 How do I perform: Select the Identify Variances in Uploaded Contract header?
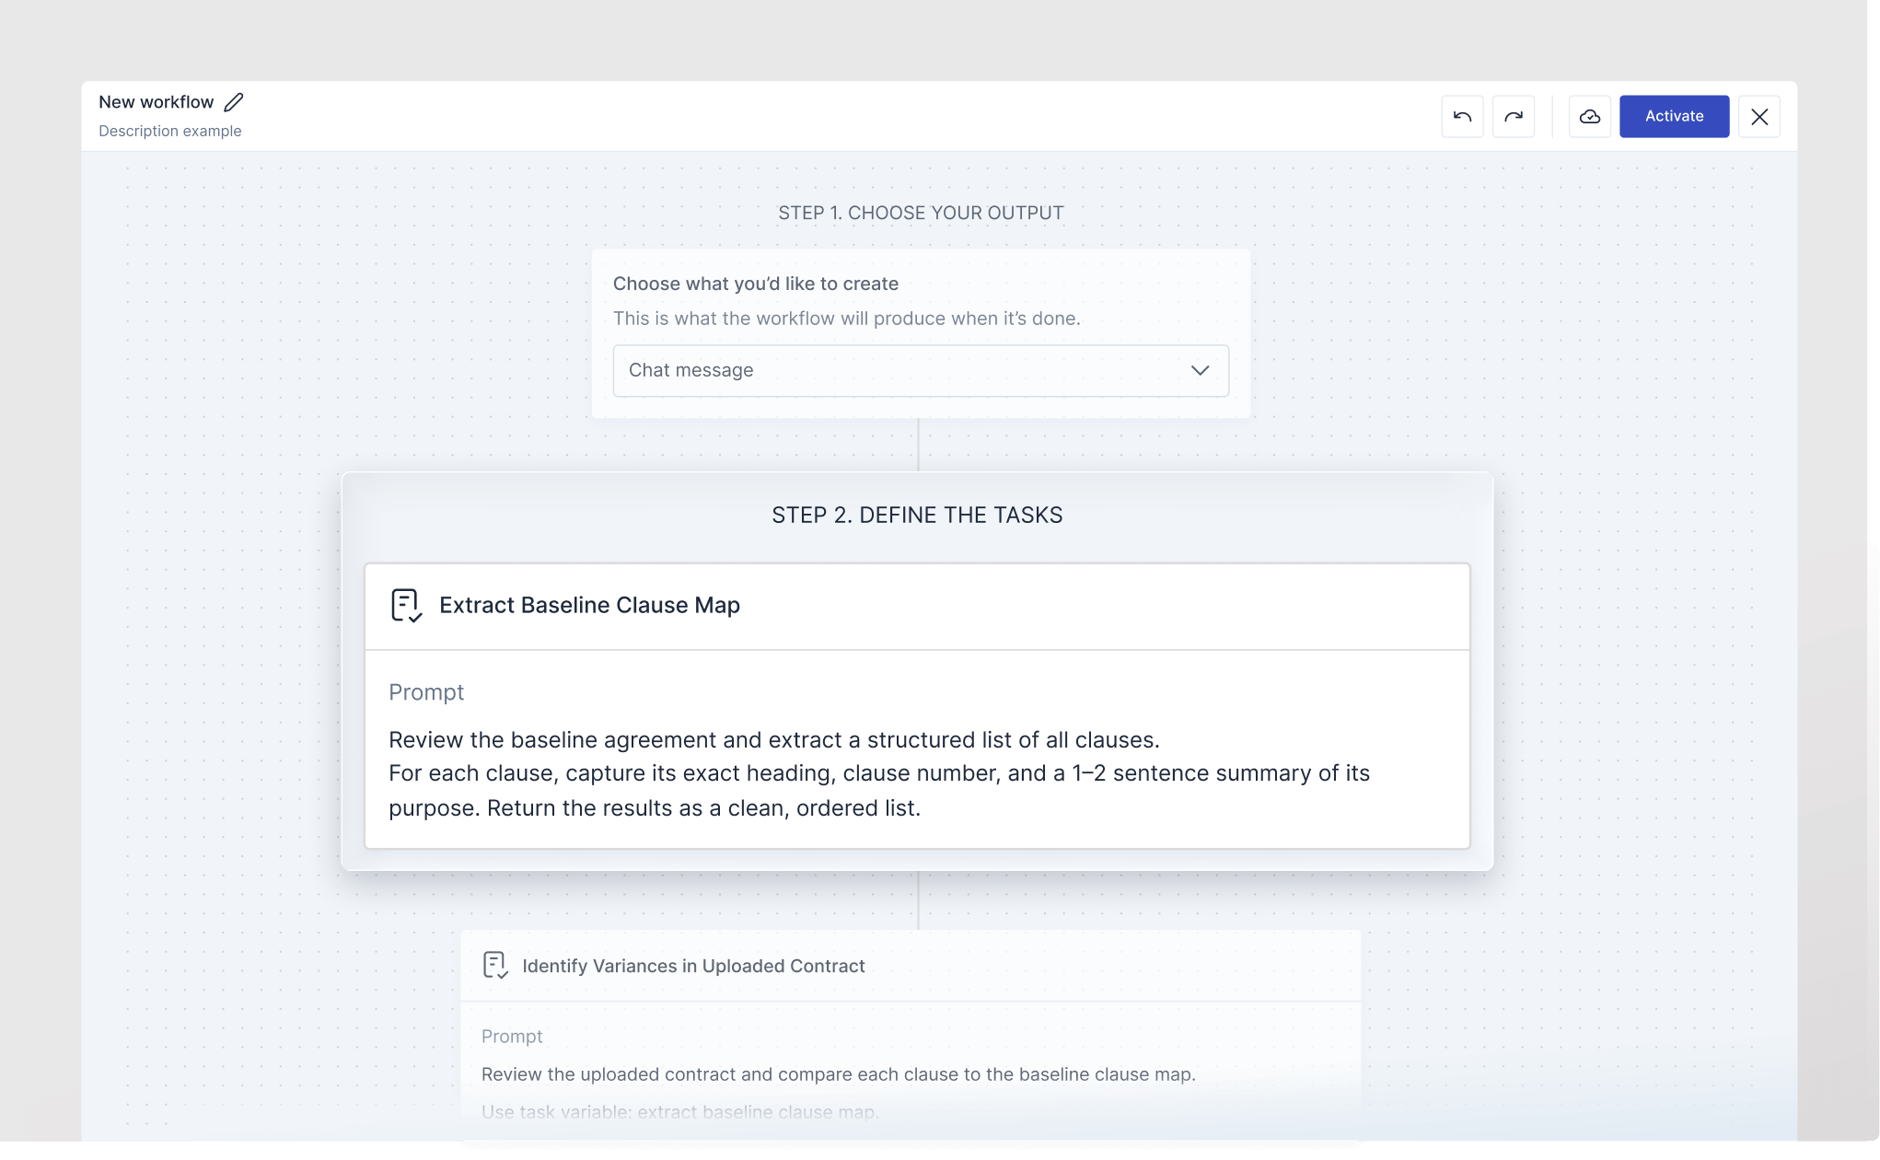tap(693, 966)
